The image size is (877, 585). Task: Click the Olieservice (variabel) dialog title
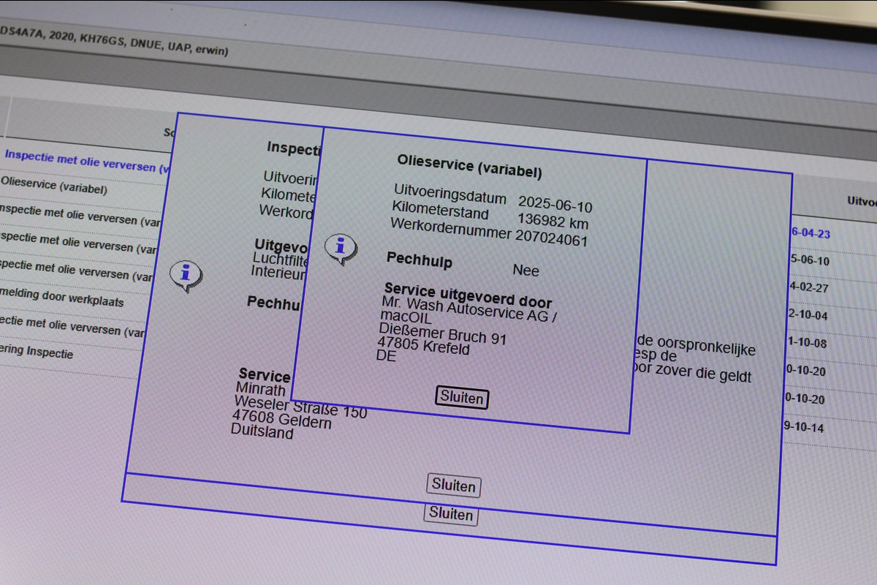(469, 167)
